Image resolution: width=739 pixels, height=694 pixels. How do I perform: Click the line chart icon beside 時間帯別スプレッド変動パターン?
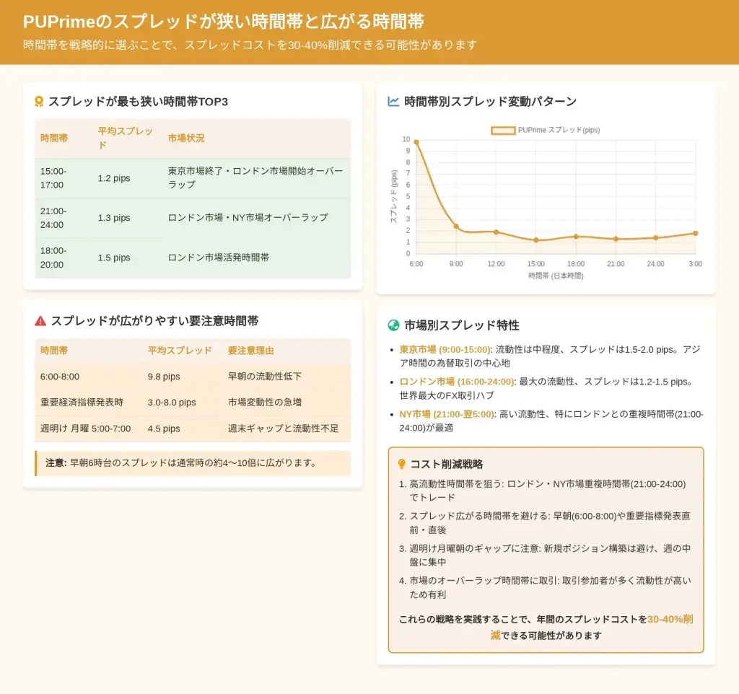pos(393,102)
